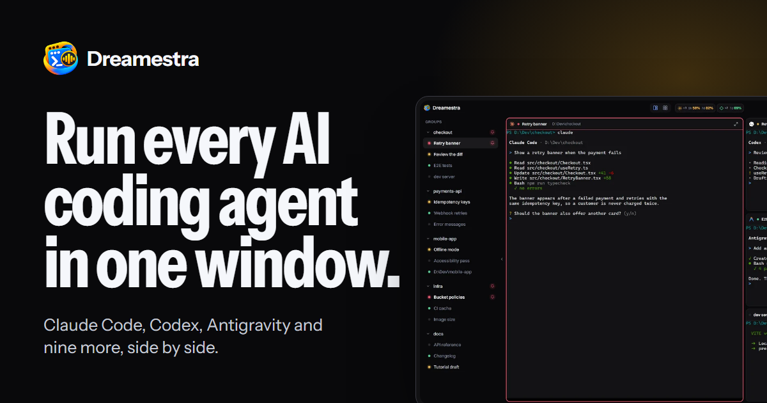Image resolution: width=767 pixels, height=403 pixels.
Task: Click the bell icon on the Retry banner row
Action: click(x=492, y=143)
